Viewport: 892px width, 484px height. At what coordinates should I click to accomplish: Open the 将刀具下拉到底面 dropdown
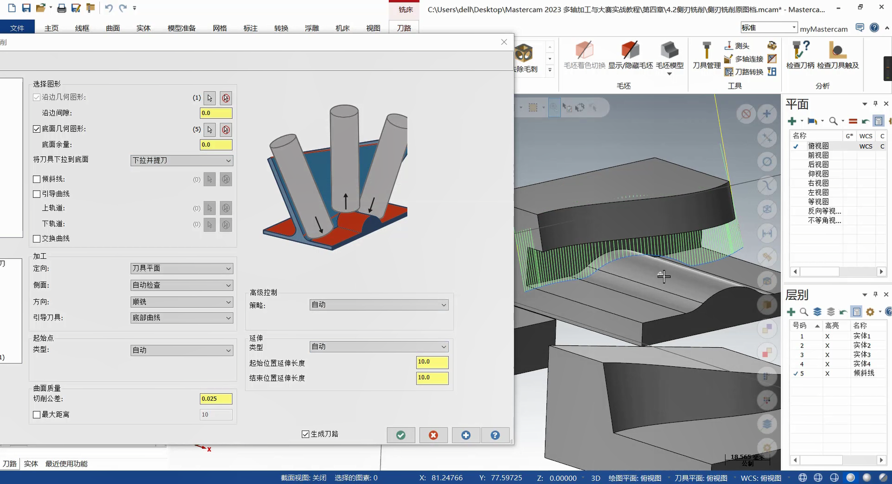181,160
